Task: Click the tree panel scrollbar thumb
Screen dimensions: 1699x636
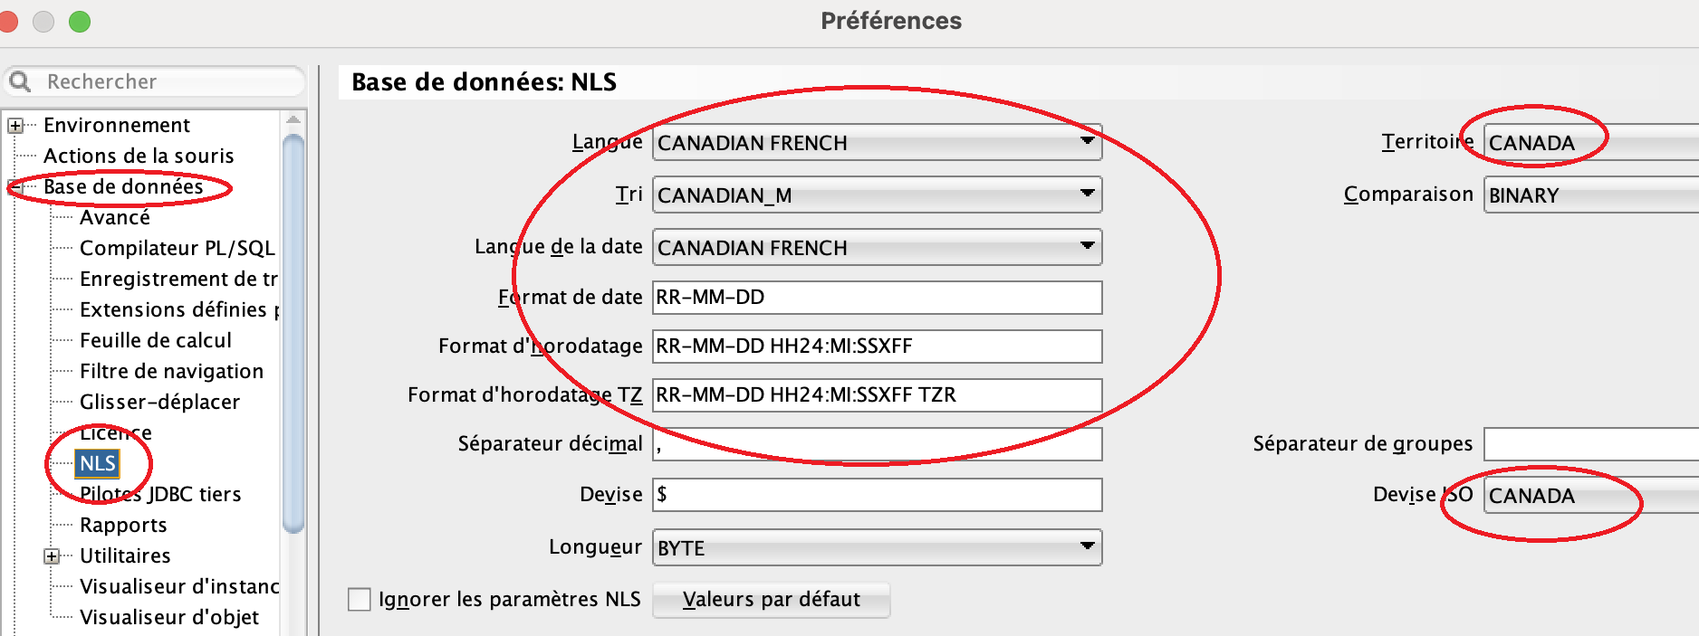Action: (293, 335)
